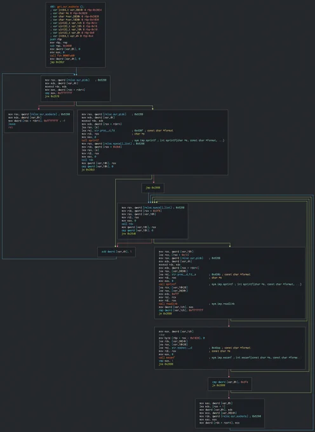This screenshot has width=315, height=432.
Task: Click the 'var int64_t var_3024h' declaration line
Action: point(76,10)
